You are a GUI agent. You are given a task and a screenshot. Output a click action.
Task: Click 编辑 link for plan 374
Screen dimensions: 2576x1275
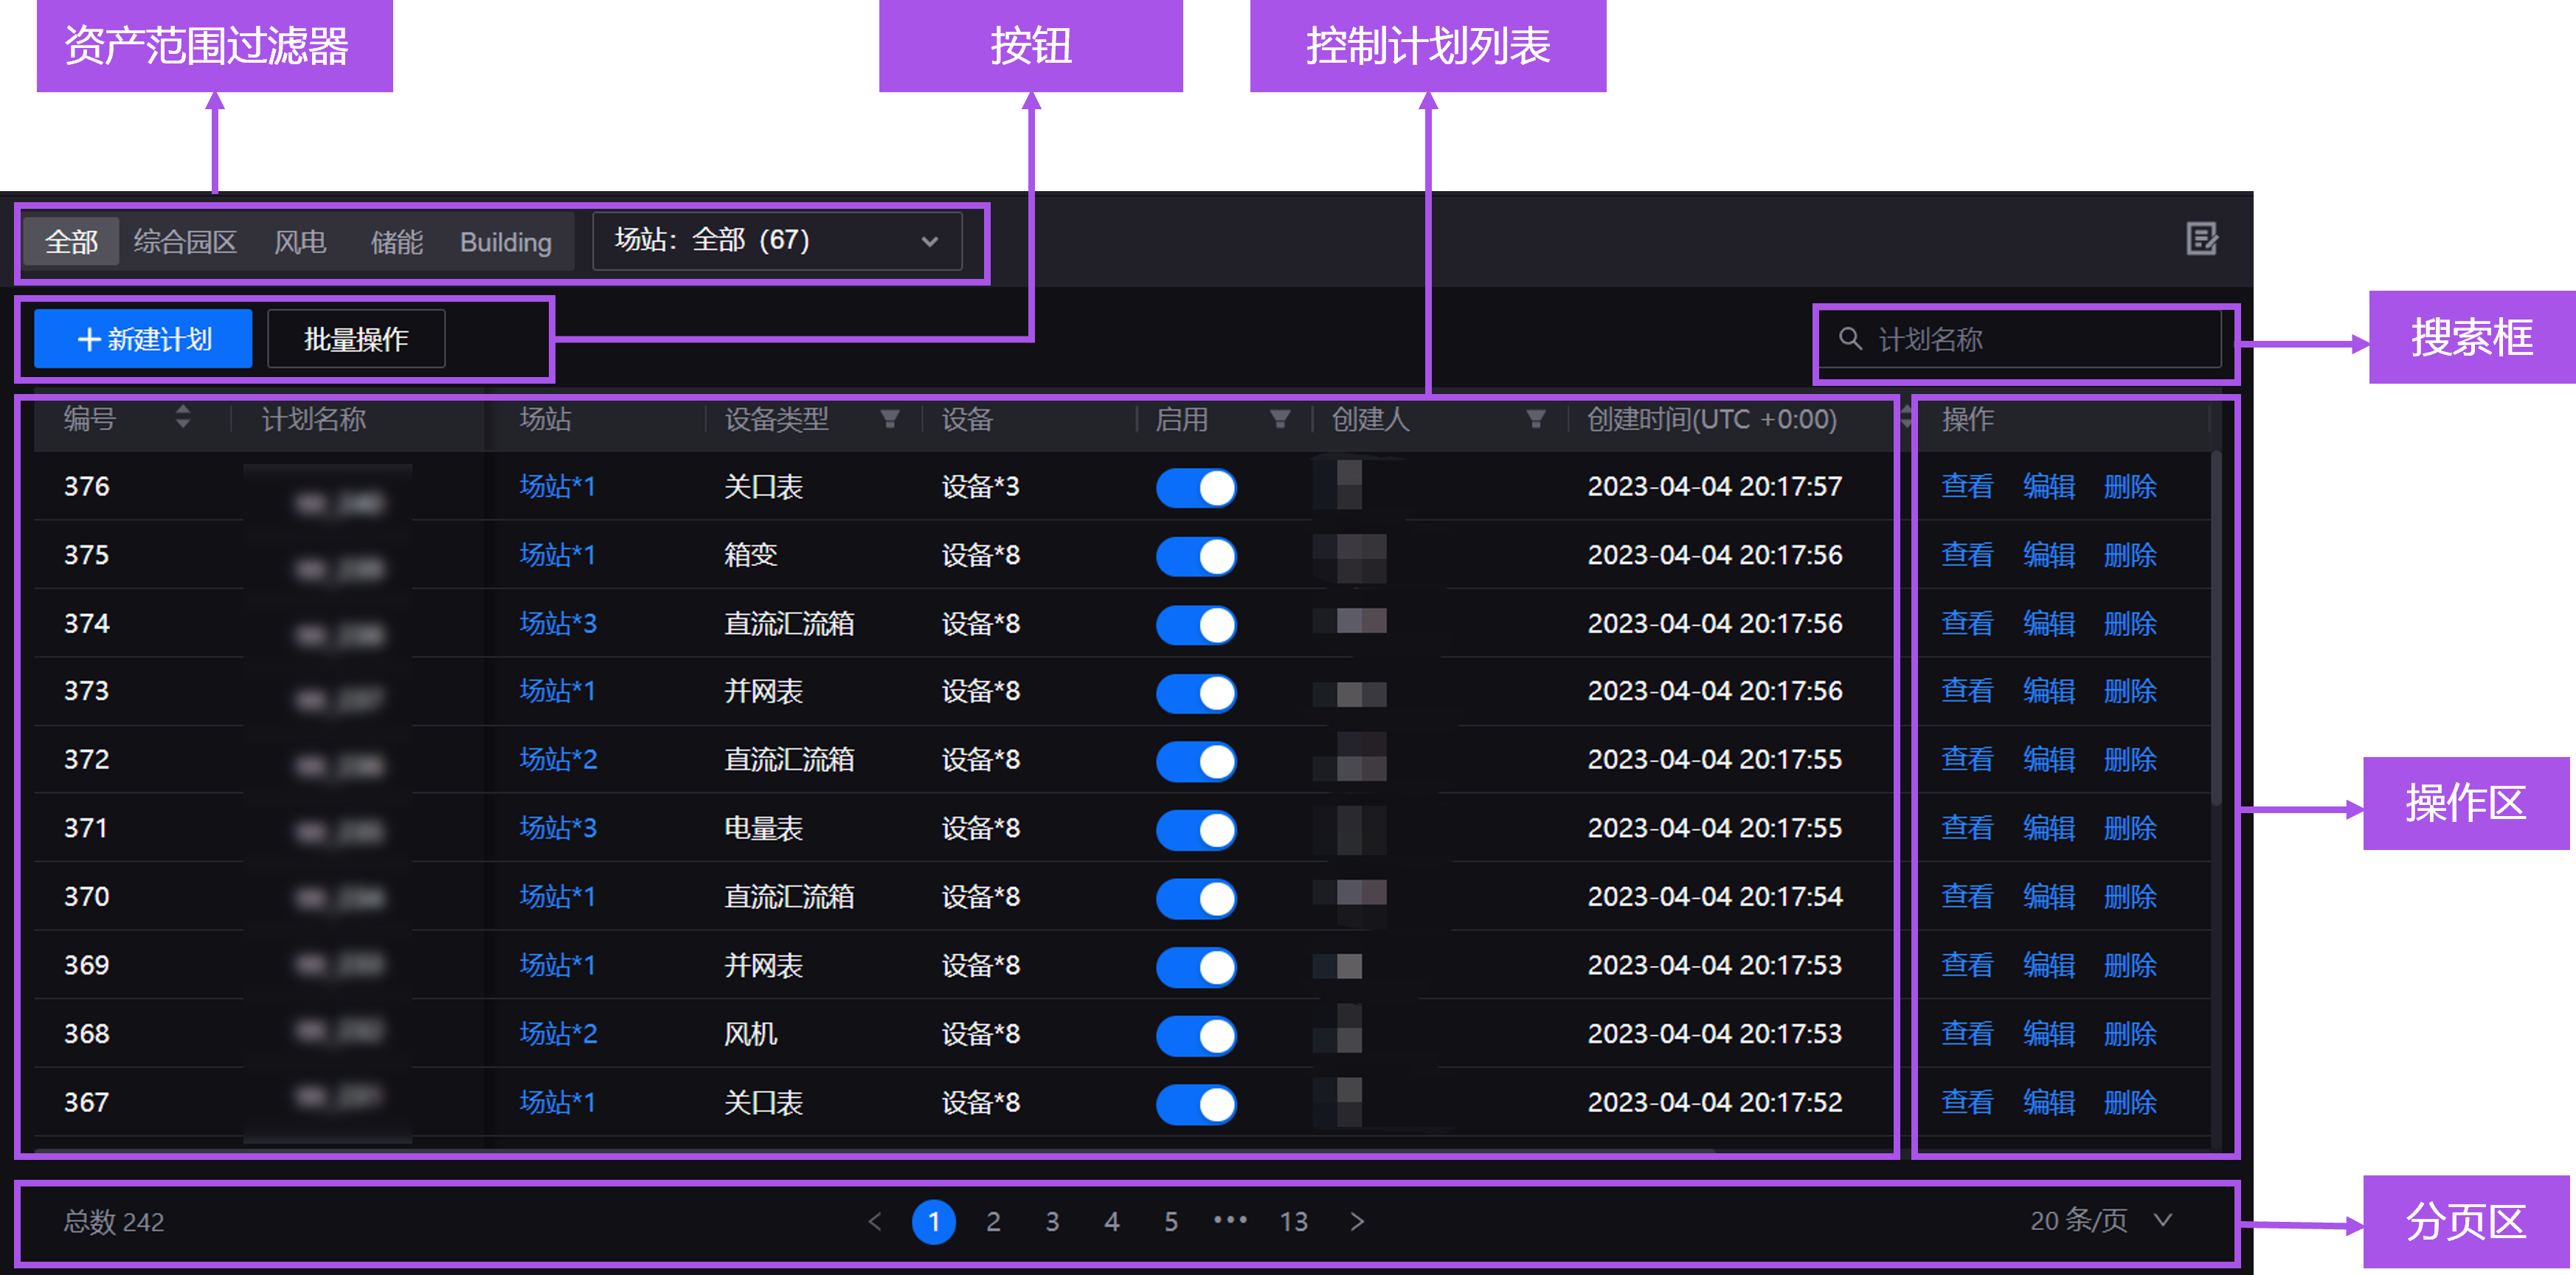2048,624
